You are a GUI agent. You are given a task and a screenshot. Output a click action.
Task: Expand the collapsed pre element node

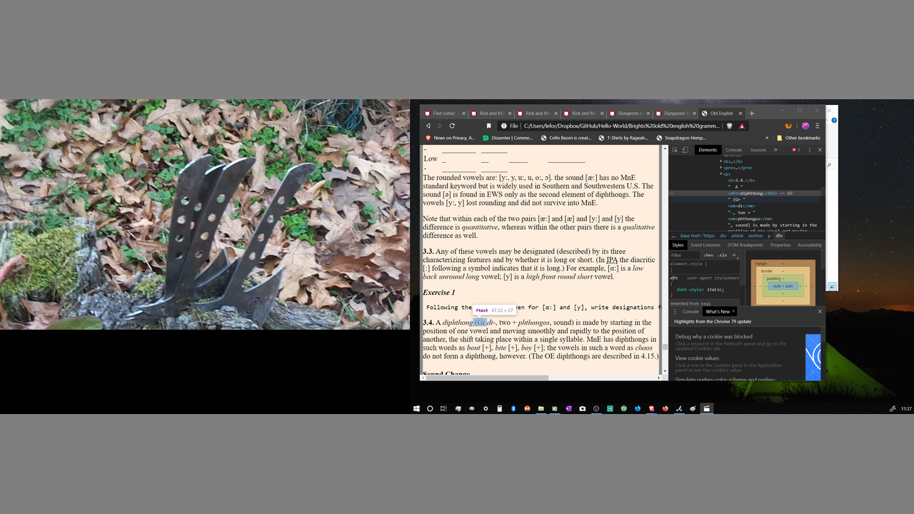click(x=721, y=168)
